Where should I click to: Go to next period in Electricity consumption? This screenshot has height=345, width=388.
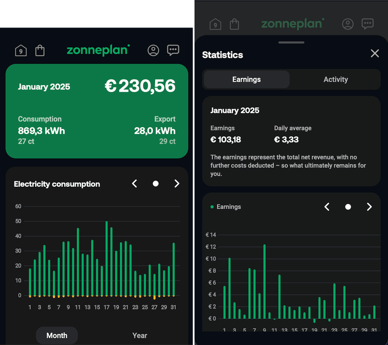click(x=177, y=183)
